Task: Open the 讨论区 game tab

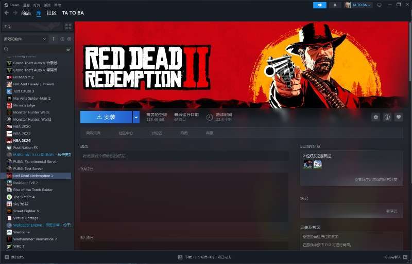Action: pos(157,133)
